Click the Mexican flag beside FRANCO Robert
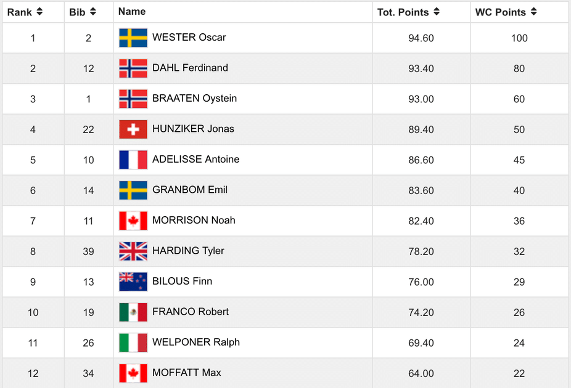This screenshot has width=571, height=388. point(133,312)
